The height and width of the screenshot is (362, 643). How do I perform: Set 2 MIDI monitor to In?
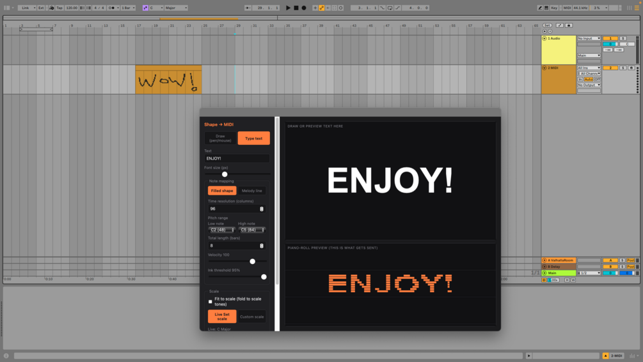pos(580,79)
